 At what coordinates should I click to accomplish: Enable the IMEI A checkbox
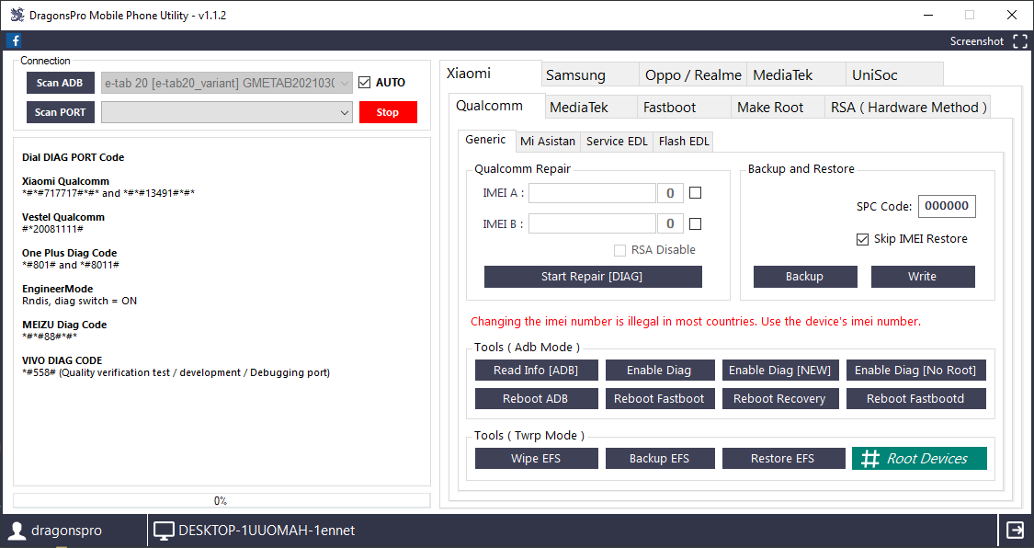tap(695, 192)
